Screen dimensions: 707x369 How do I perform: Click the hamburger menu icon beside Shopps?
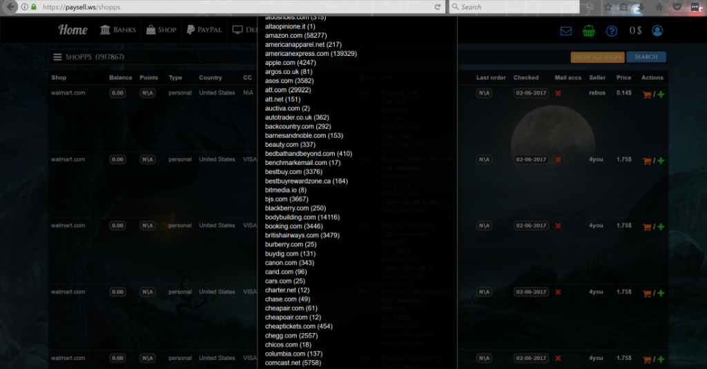pyautogui.click(x=57, y=57)
